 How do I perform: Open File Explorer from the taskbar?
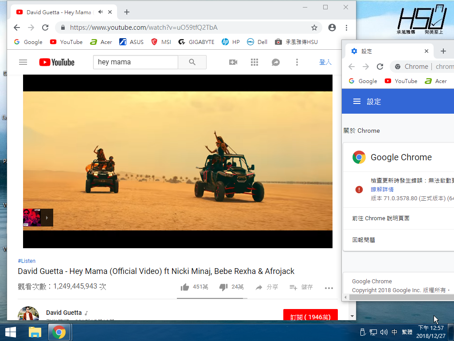(35, 332)
